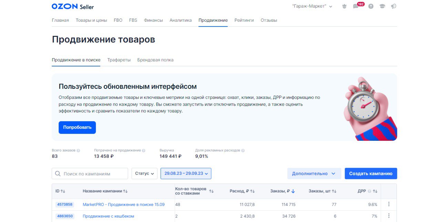Click orders revenue cell 114 715

click(288, 204)
